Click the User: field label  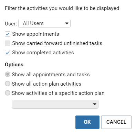[x=11, y=24]
